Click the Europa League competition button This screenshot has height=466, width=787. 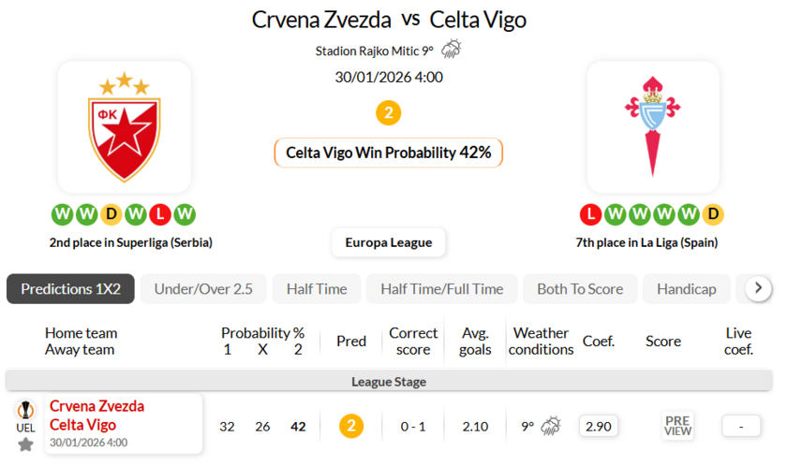[x=388, y=242]
